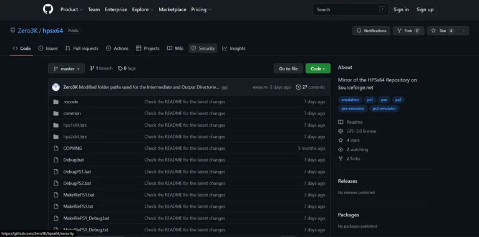The height and width of the screenshot is (237, 479).
Task: Open the MakefilePS1_Debug.bat file
Action: [87, 218]
